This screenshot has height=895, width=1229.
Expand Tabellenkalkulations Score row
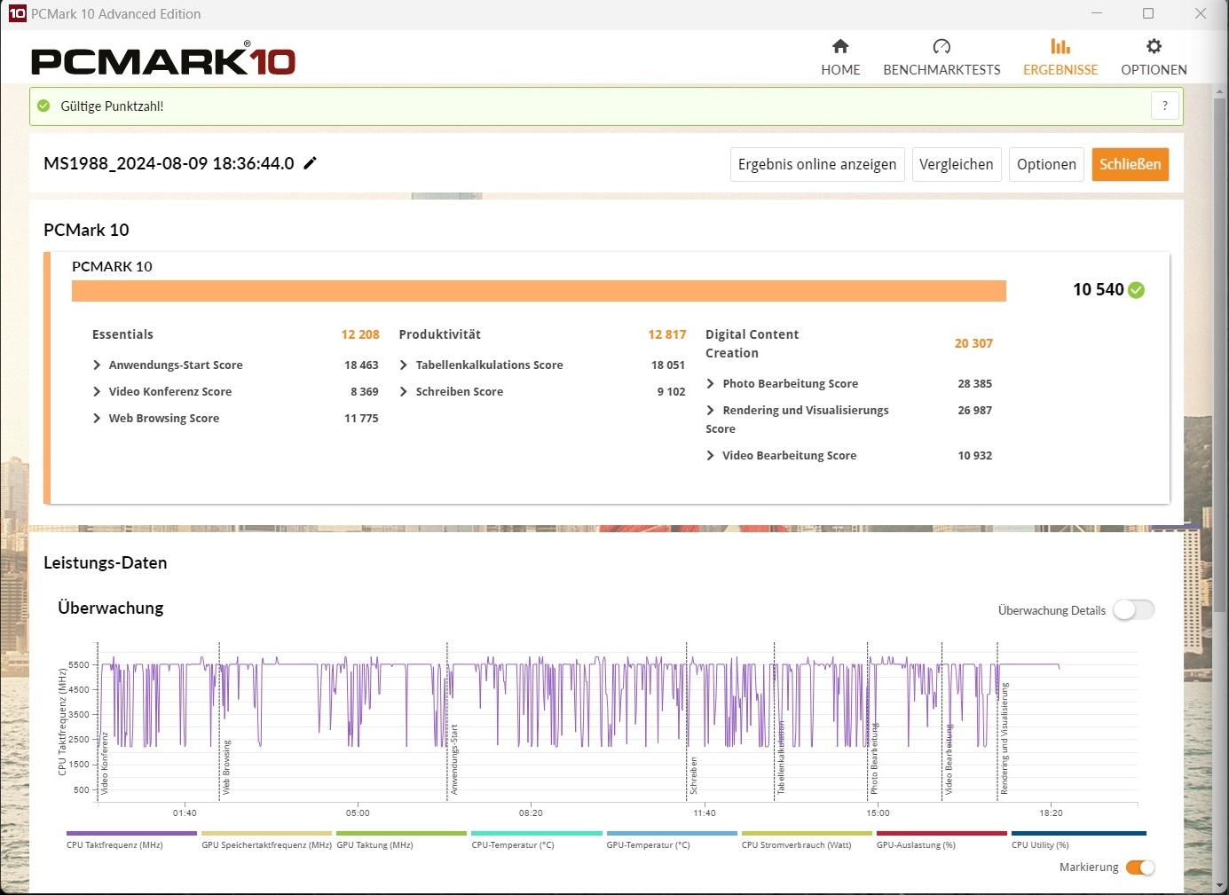[x=404, y=365]
